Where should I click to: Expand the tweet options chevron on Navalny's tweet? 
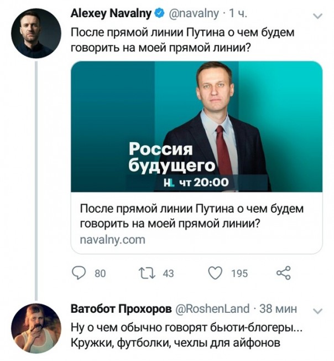317,16
